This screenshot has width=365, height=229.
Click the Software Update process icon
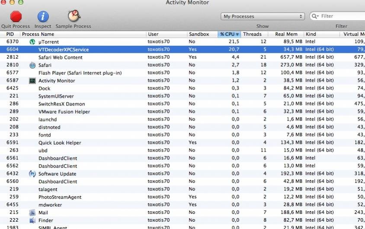click(32, 174)
